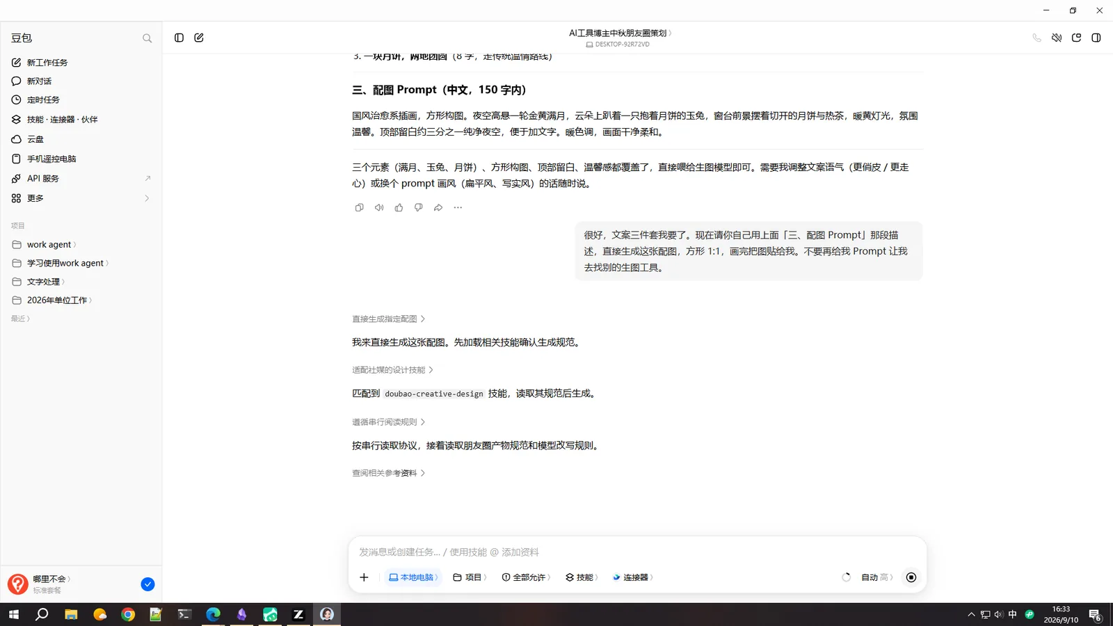Screen dimensions: 1113x626
Task: Open the black Z app in taskbar
Action: click(298, 614)
